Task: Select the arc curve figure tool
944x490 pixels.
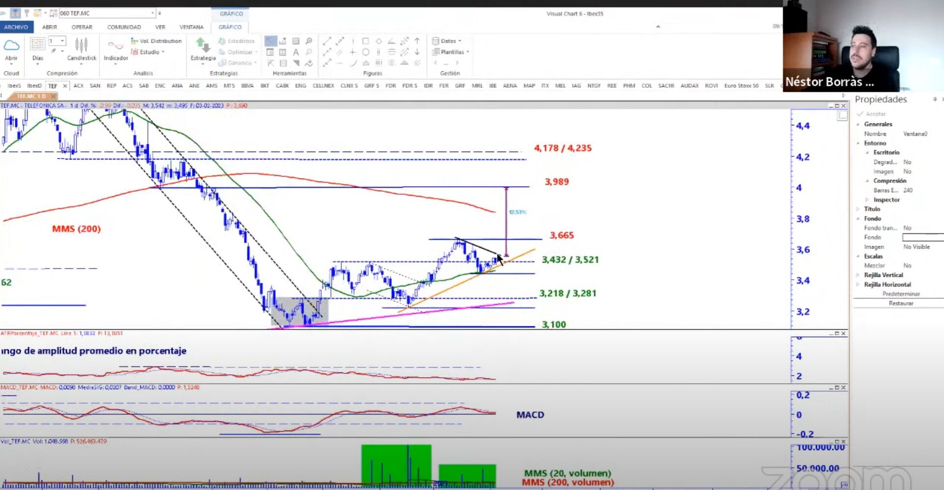Action: [x=353, y=63]
